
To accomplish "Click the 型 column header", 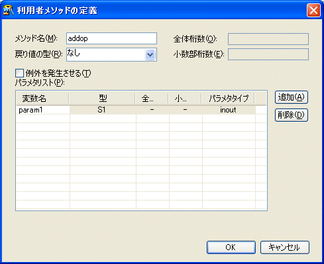I will pyautogui.click(x=102, y=99).
